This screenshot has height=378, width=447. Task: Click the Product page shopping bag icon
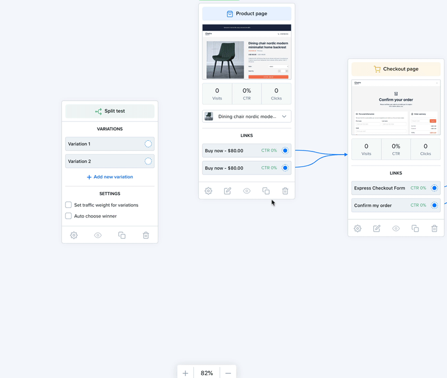230,13
